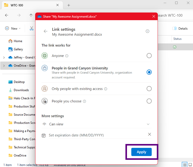Click the Search WTC-100 box
Screen dimensions: 193x167
coord(175,15)
